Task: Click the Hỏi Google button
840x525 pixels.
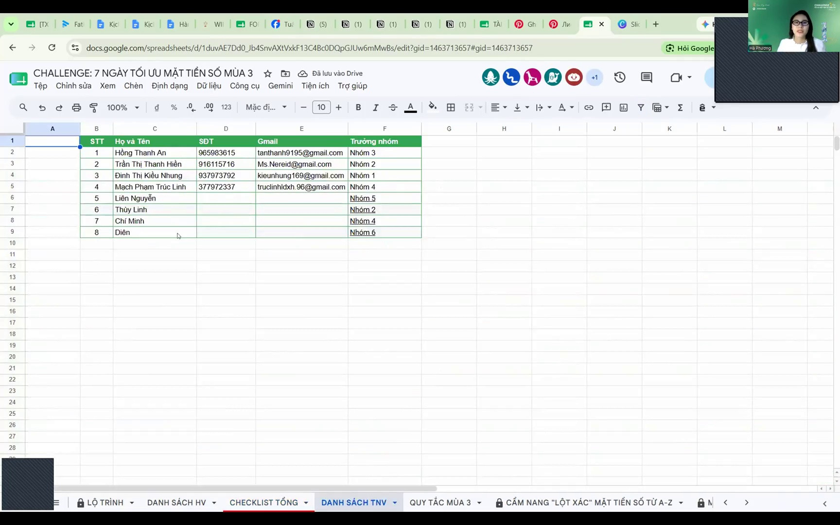Action: click(689, 48)
